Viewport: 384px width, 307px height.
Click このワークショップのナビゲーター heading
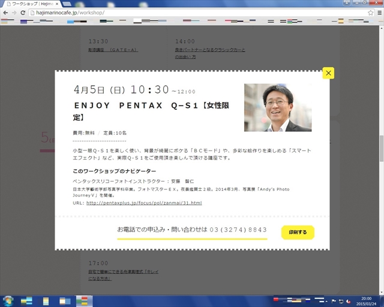click(x=115, y=171)
